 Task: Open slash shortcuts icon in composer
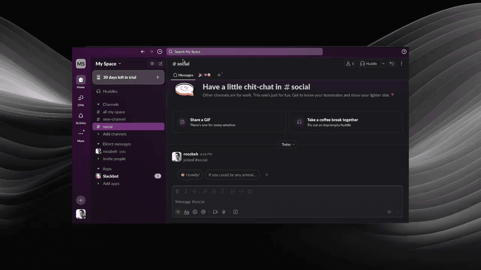tap(236, 212)
